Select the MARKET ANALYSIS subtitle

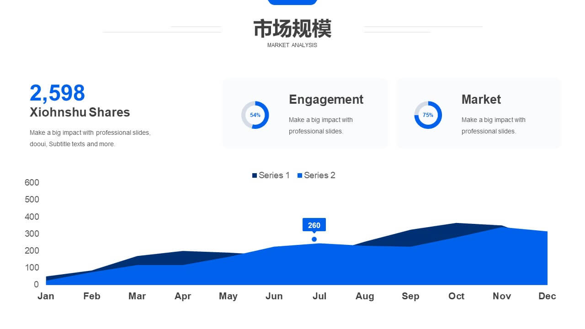coord(292,45)
